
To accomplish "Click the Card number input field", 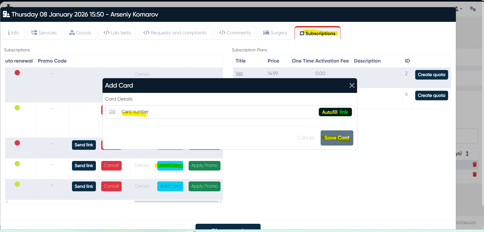I will pyautogui.click(x=213, y=112).
